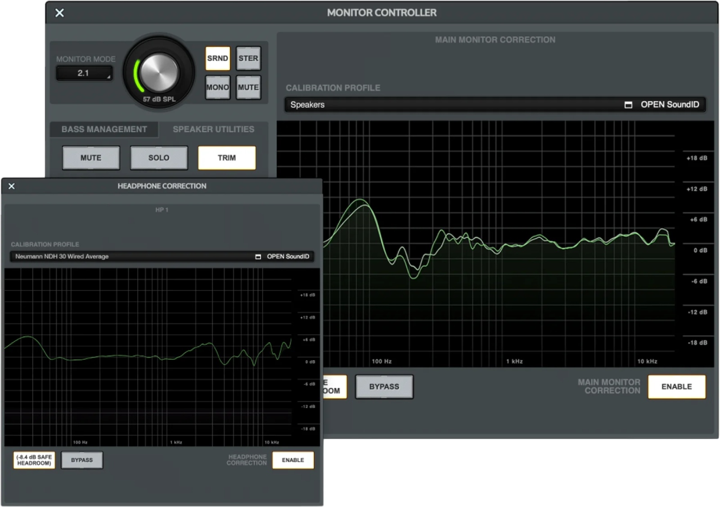The image size is (720, 507).
Task: Open Speakers profile via OPEN SoundID
Action: [669, 104]
